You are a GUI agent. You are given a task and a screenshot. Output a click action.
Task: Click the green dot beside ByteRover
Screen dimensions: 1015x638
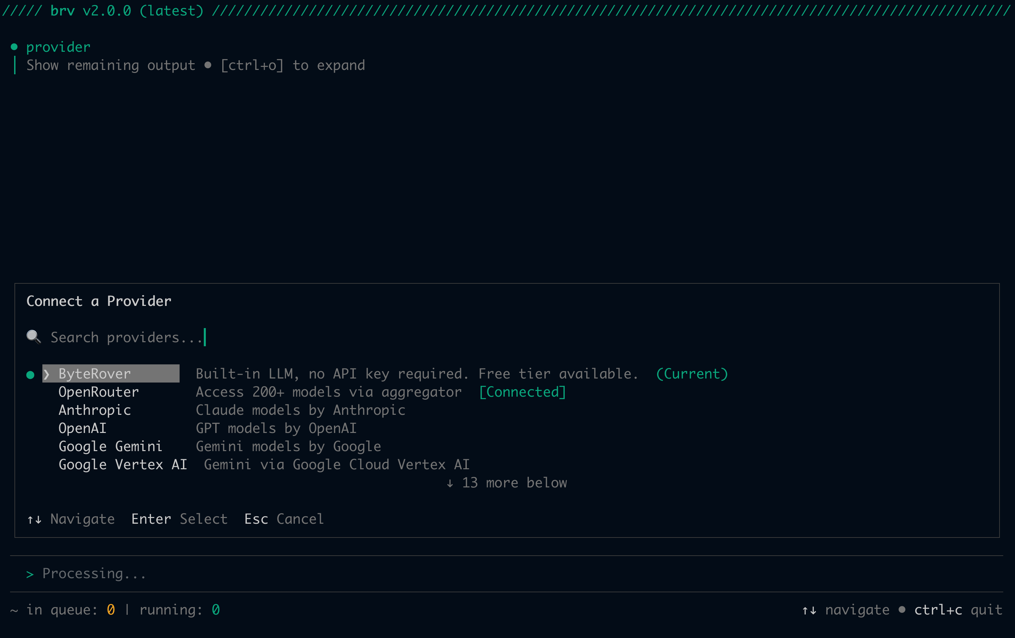[x=30, y=374]
